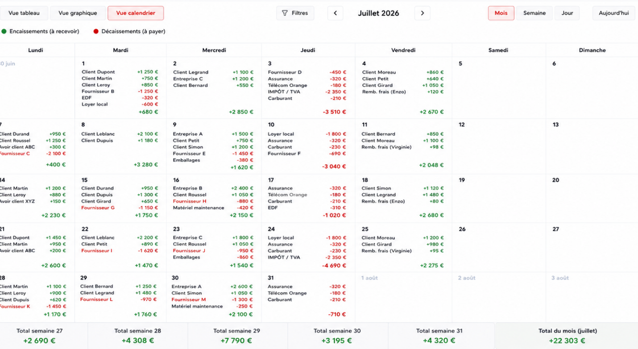Jump to today with Aujourd'hui button

pyautogui.click(x=613, y=13)
